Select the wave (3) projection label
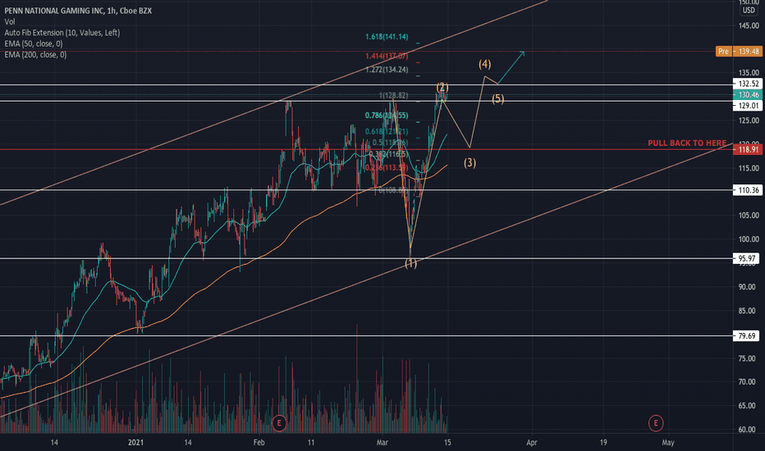Screen dimensions: 765x451 tap(470, 163)
